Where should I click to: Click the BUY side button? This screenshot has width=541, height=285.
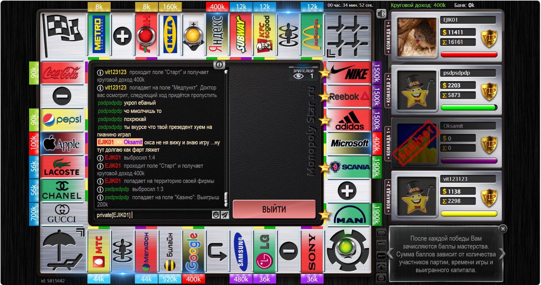pos(381,256)
